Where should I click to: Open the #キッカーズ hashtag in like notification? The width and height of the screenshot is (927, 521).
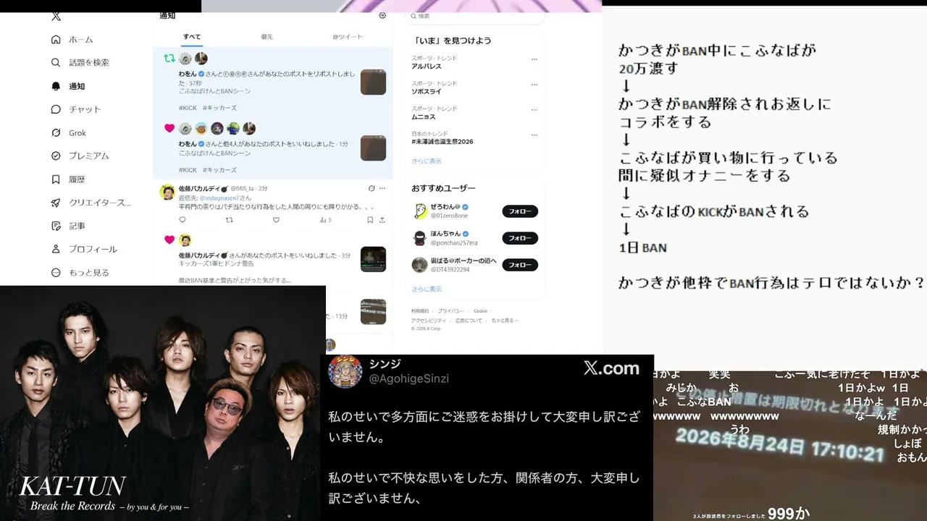219,170
